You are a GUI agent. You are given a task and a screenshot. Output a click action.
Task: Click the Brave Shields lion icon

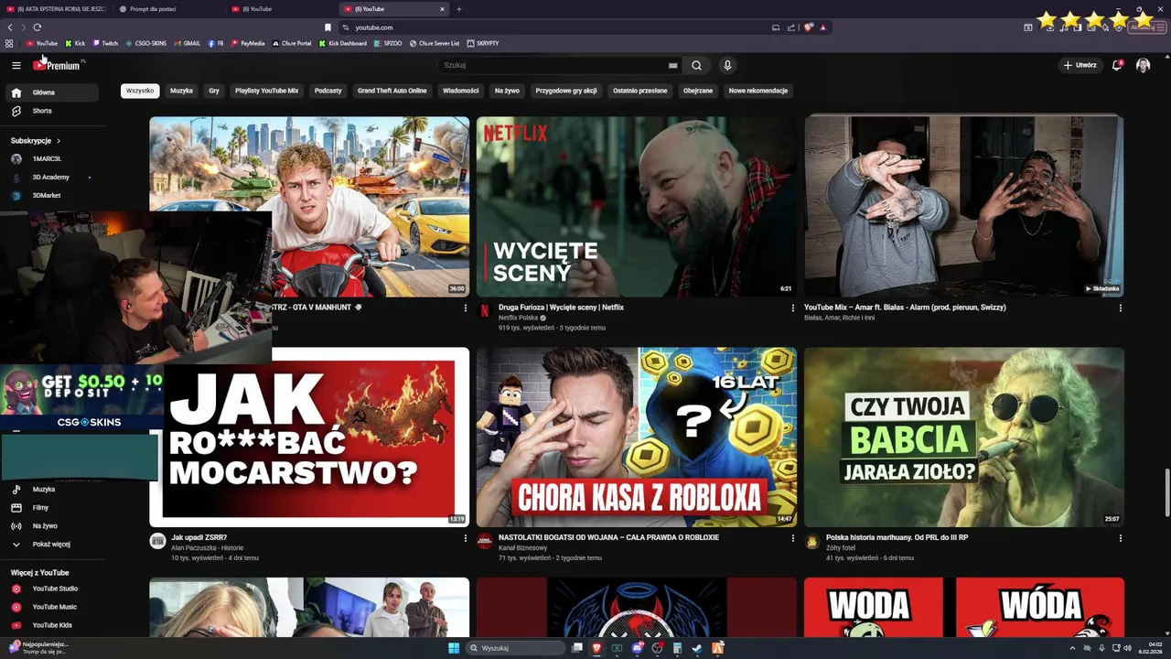tap(808, 27)
